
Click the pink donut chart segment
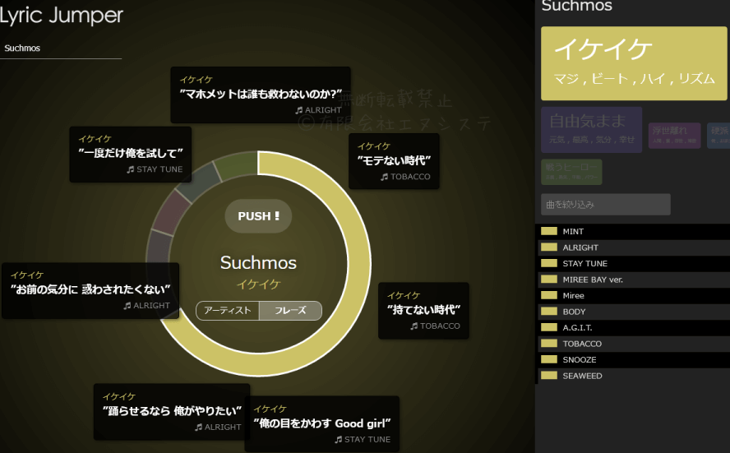pyautogui.click(x=170, y=213)
